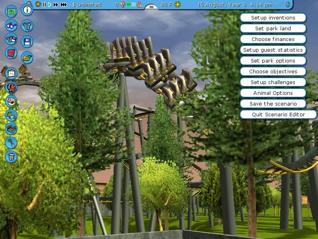This screenshot has width=318, height=239.
Task: Open the tools with floppy disk icon
Action: 11,39
